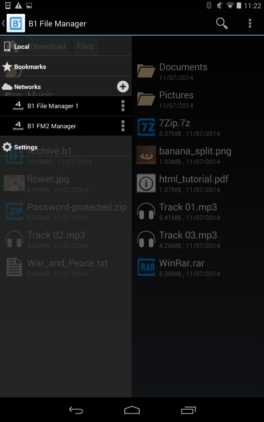Tap Android Recent Apps button
The width and height of the screenshot is (264, 422).
[x=188, y=410]
